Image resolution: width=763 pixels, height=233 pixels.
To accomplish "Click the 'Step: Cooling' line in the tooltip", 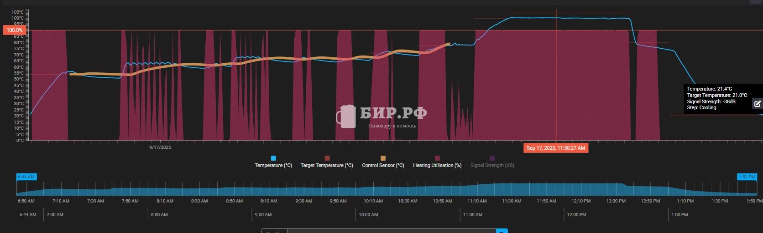I will (701, 108).
